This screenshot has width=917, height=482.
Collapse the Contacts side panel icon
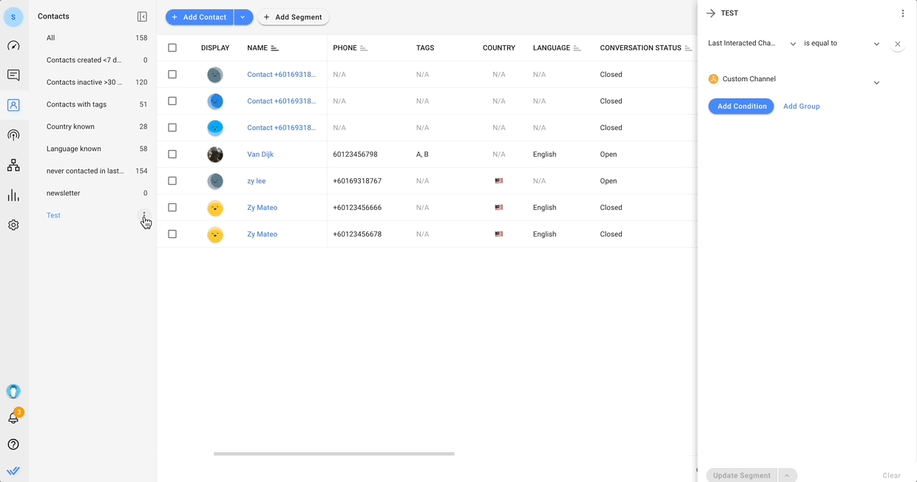142,16
